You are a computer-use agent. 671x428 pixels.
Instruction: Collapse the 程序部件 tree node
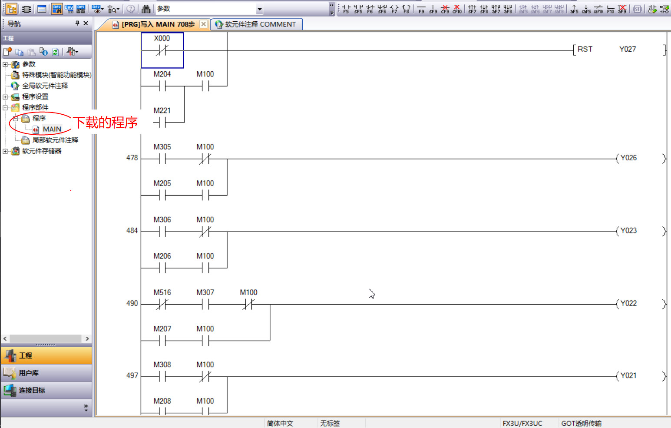(5, 108)
